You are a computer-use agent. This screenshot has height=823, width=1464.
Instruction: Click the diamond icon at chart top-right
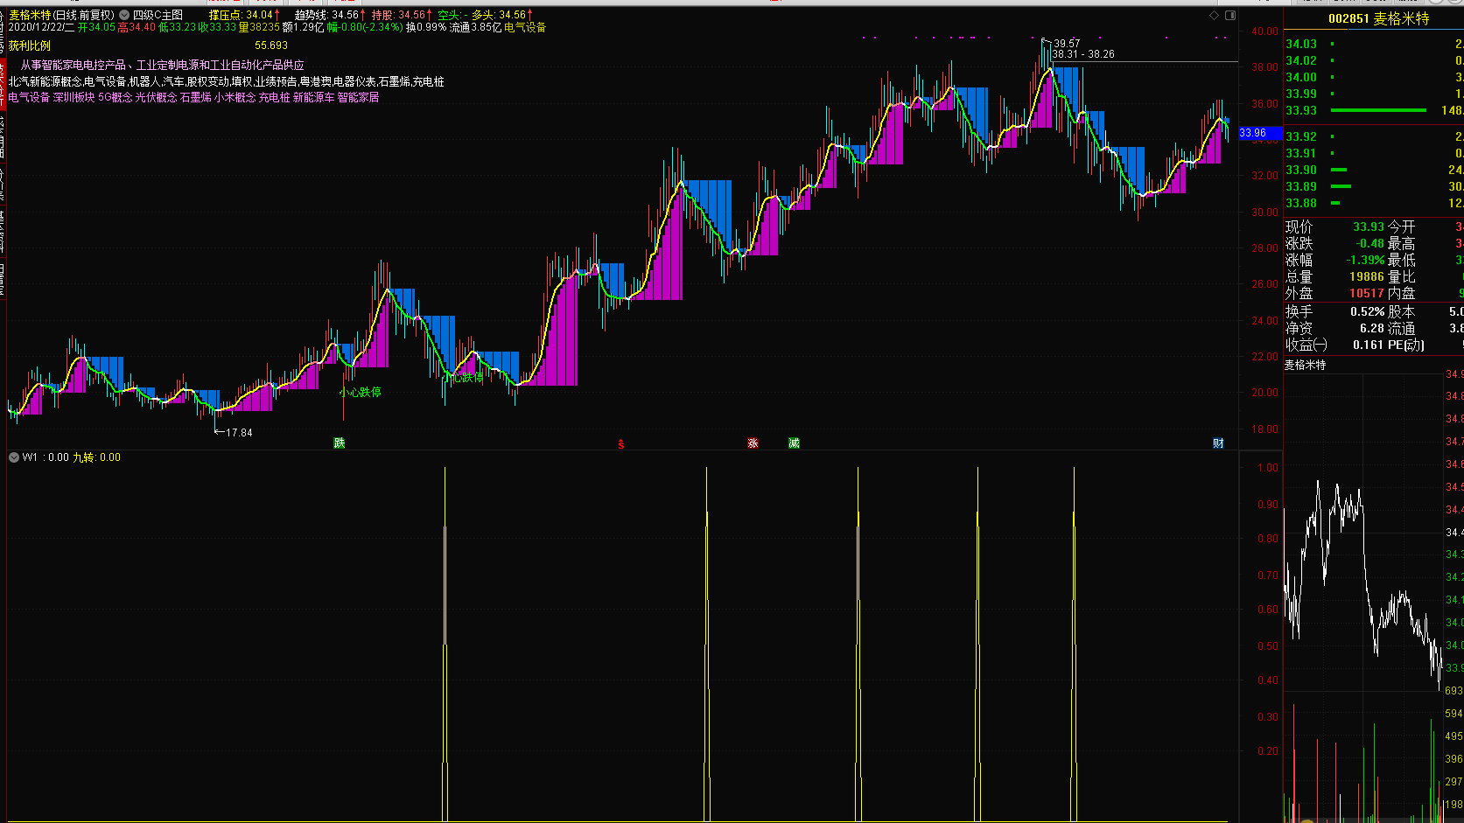pyautogui.click(x=1214, y=15)
